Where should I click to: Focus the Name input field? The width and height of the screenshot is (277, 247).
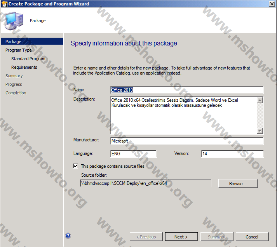tap(187, 90)
